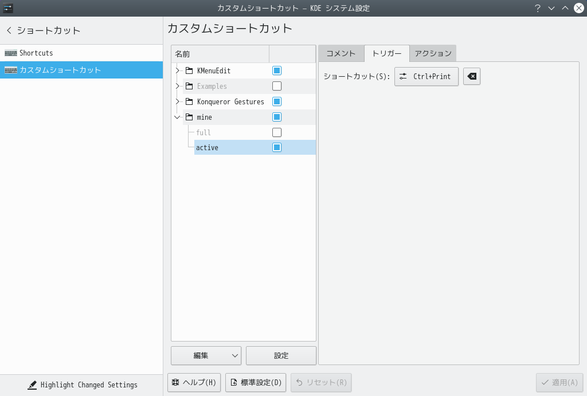The height and width of the screenshot is (396, 587).
Task: Select the full item in tree
Action: point(204,132)
